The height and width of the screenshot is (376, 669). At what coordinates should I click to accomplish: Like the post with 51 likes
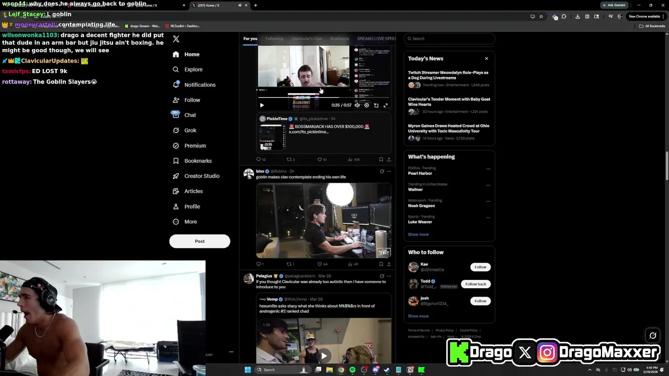(320, 159)
